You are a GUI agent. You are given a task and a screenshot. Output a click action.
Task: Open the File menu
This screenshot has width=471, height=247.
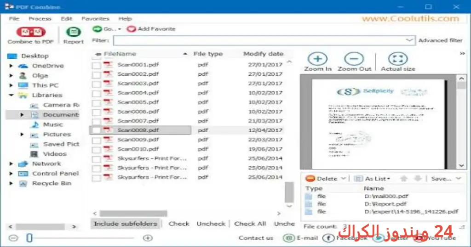tap(14, 18)
